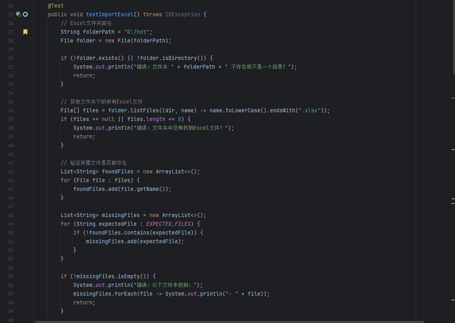Click the testImportExcel method name
This screenshot has width=455, height=323.
click(x=109, y=14)
